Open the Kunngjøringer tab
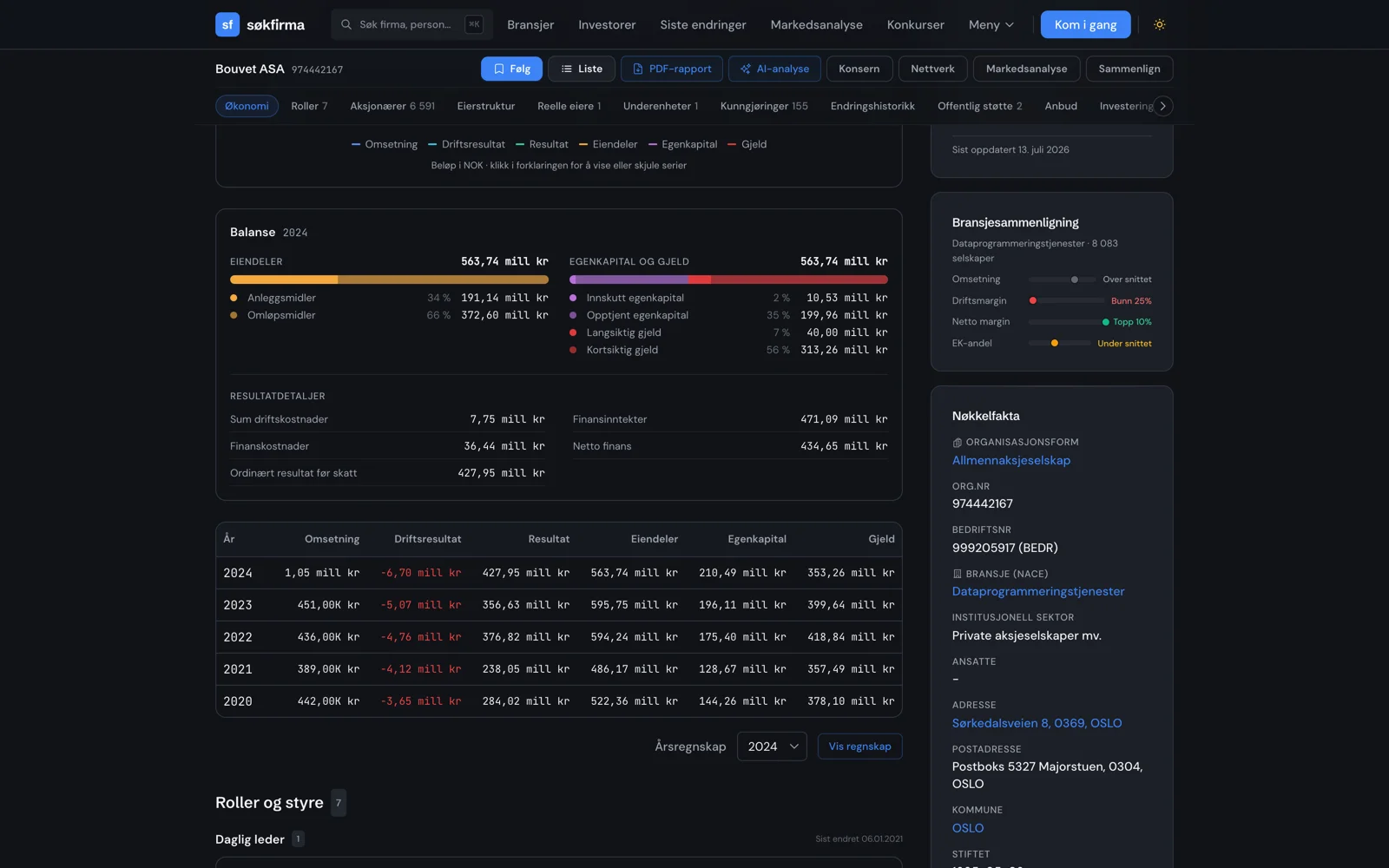Image resolution: width=1389 pixels, height=868 pixels. [x=764, y=106]
